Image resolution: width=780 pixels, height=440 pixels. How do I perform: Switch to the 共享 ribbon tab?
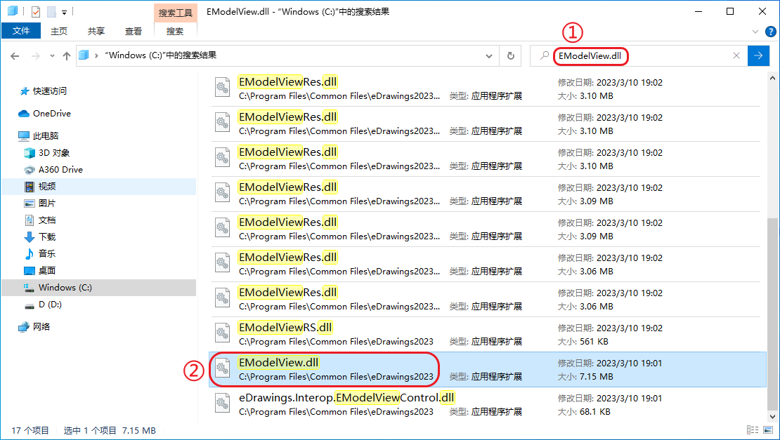click(x=96, y=31)
